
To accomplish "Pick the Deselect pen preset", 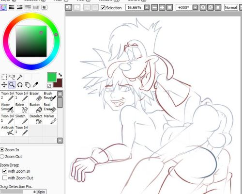I will pyautogui.click(x=36, y=119).
